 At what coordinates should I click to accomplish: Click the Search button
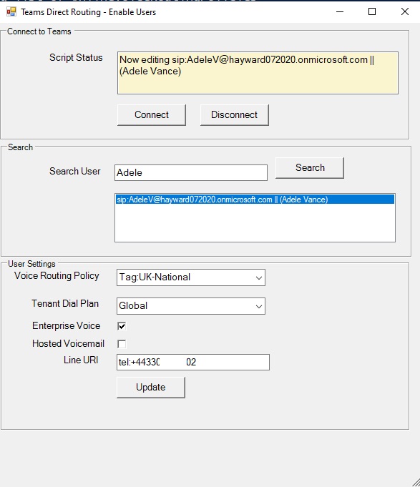310,168
